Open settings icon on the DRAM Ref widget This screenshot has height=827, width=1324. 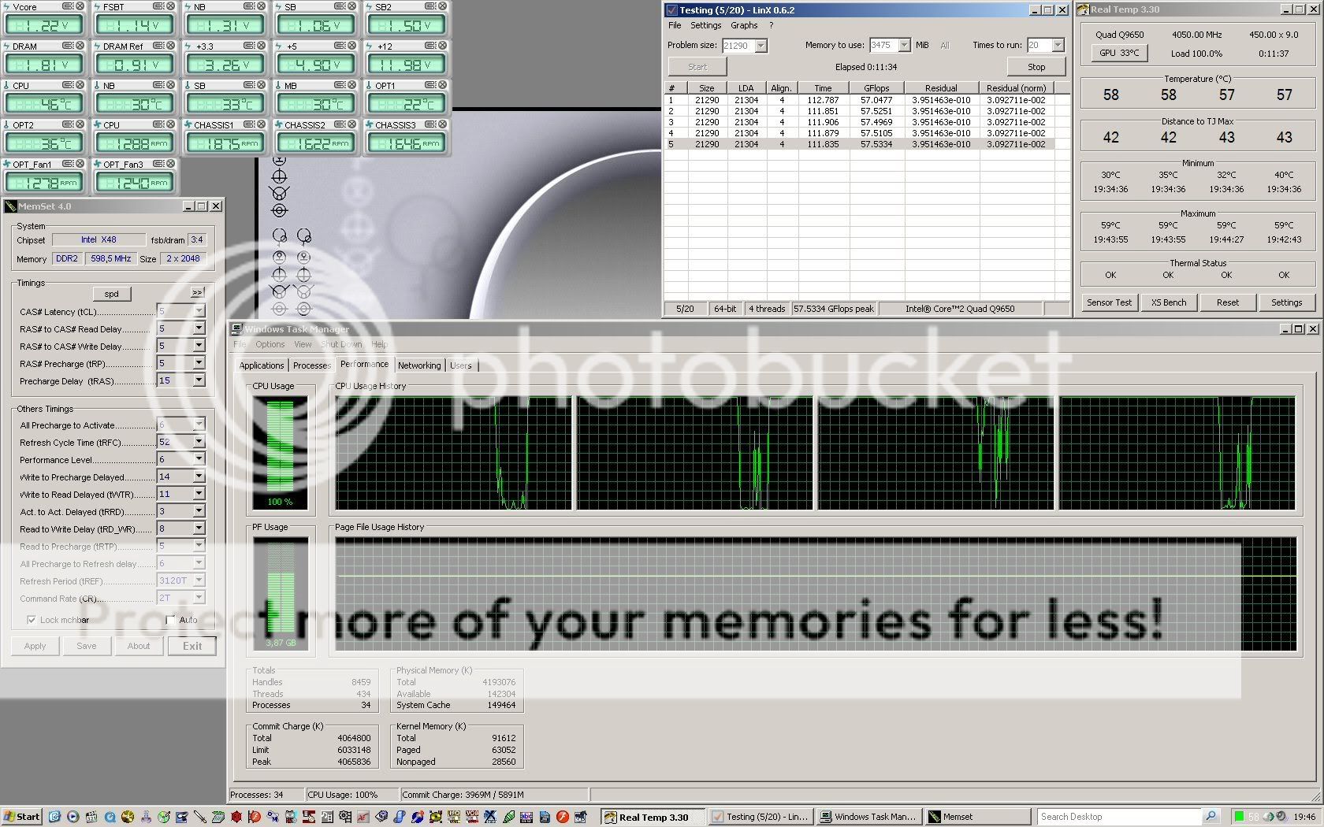pos(158,46)
